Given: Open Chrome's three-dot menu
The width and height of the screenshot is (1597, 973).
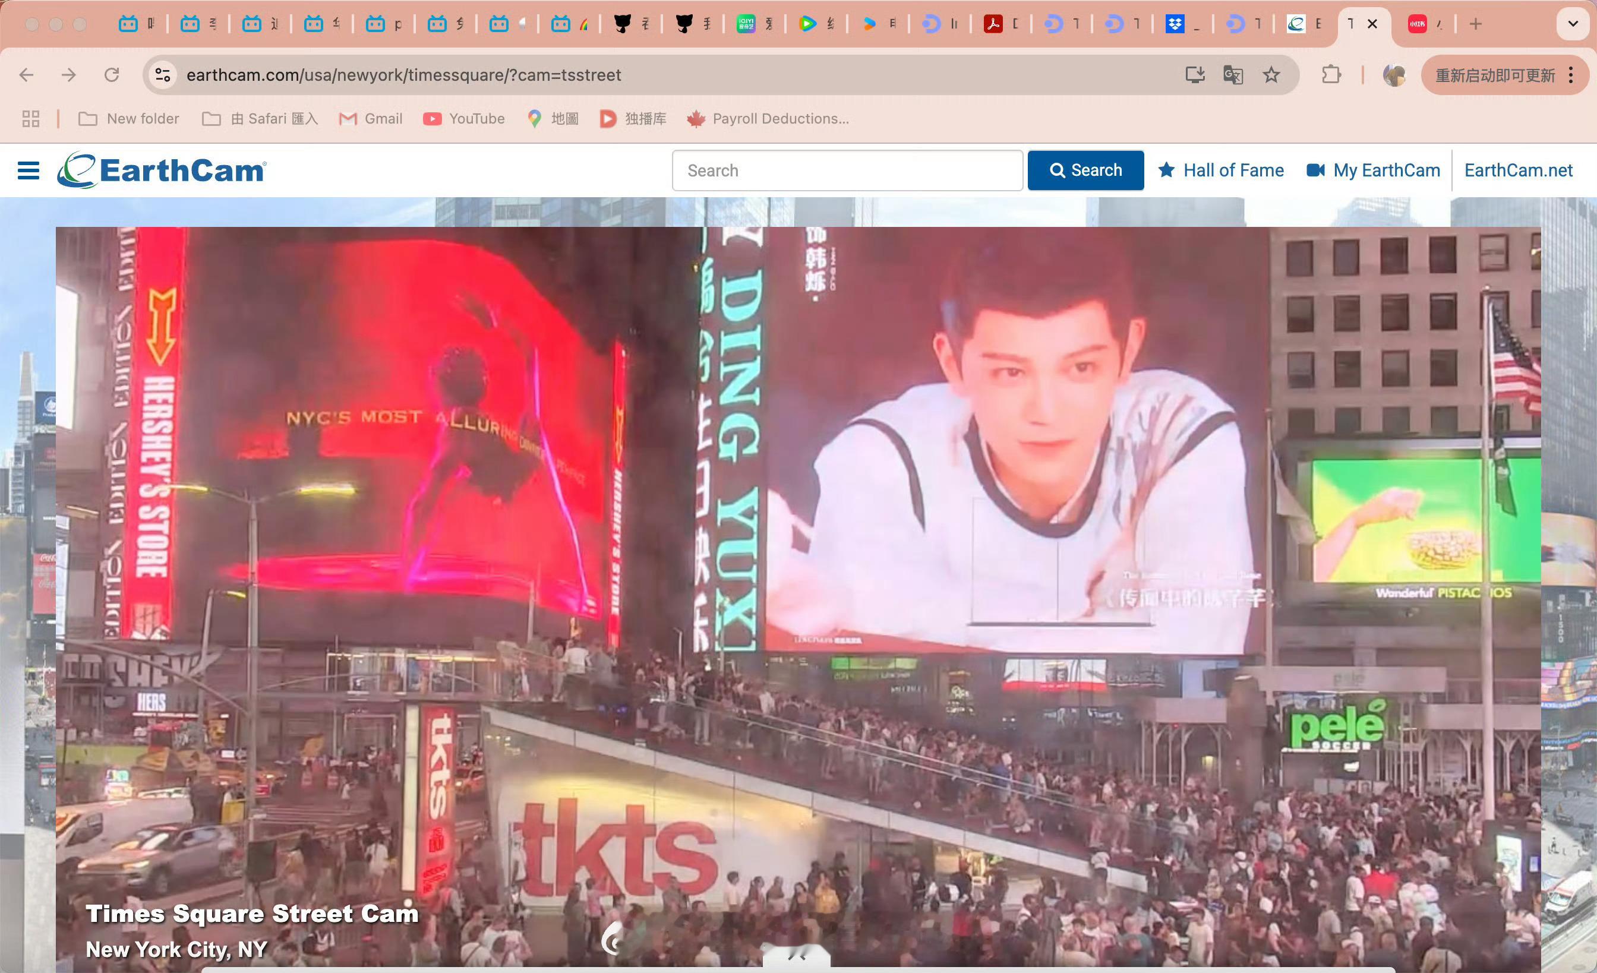Looking at the screenshot, I should [1571, 75].
